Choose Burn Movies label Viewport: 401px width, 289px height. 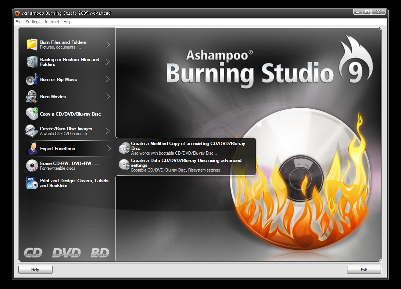point(53,96)
